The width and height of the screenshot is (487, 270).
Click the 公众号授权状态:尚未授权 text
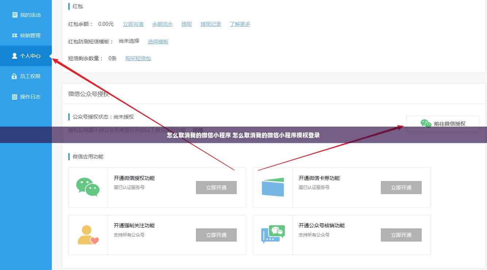(x=103, y=117)
